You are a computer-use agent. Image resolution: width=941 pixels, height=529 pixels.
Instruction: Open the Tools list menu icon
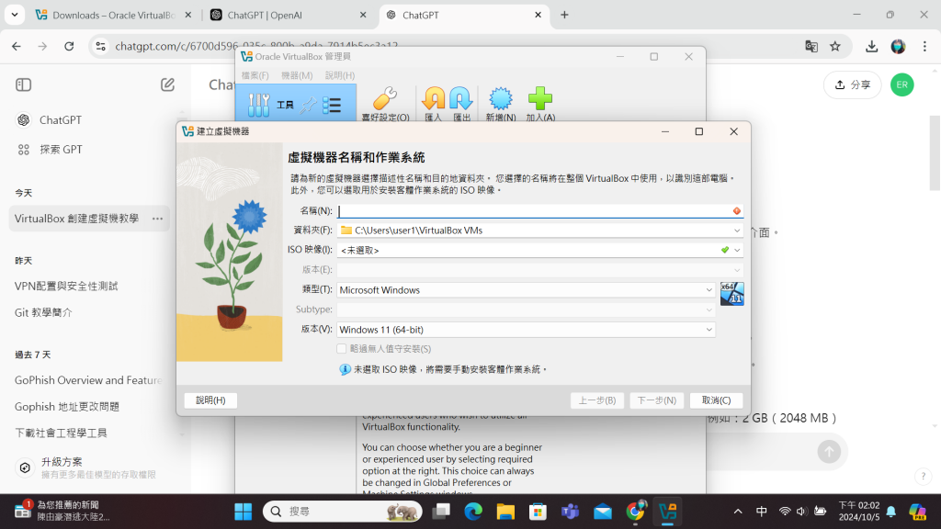click(332, 106)
